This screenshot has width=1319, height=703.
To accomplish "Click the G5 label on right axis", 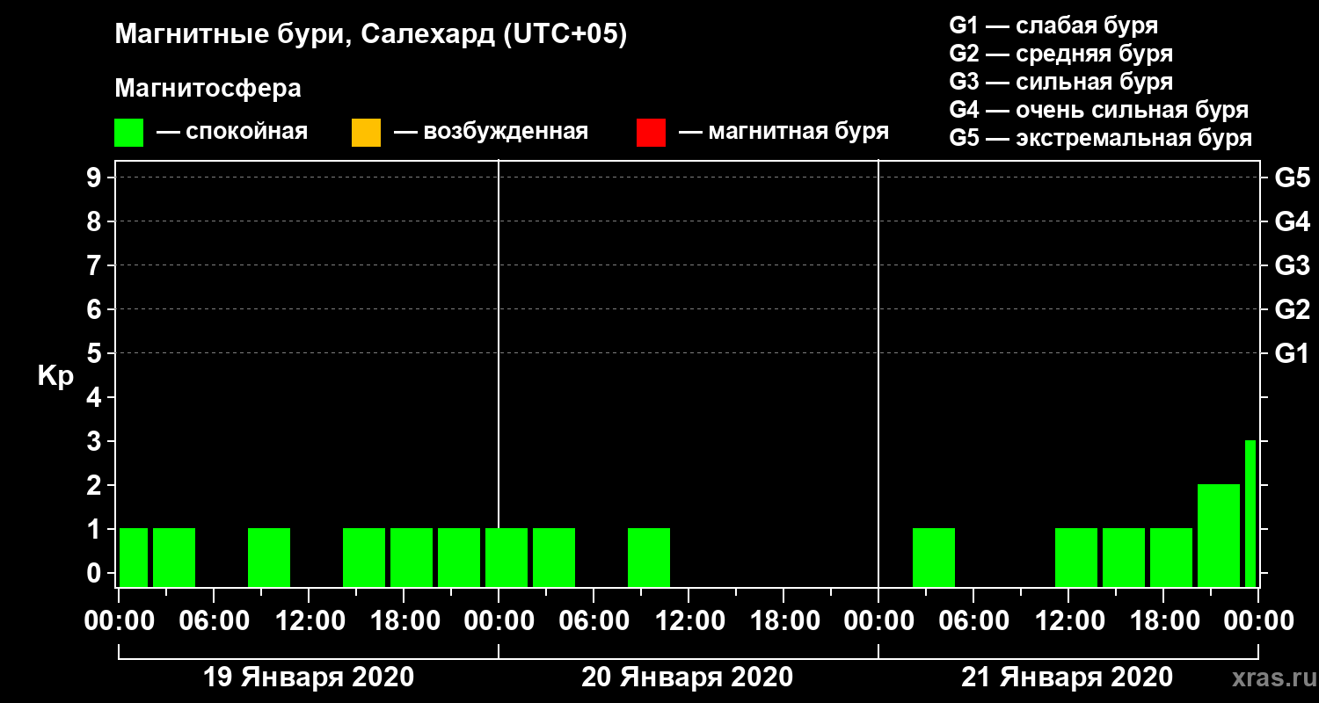I will (1292, 178).
